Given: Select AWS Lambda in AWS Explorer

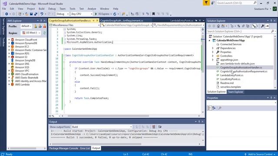Looking at the screenshot, I should [x=22, y=84].
